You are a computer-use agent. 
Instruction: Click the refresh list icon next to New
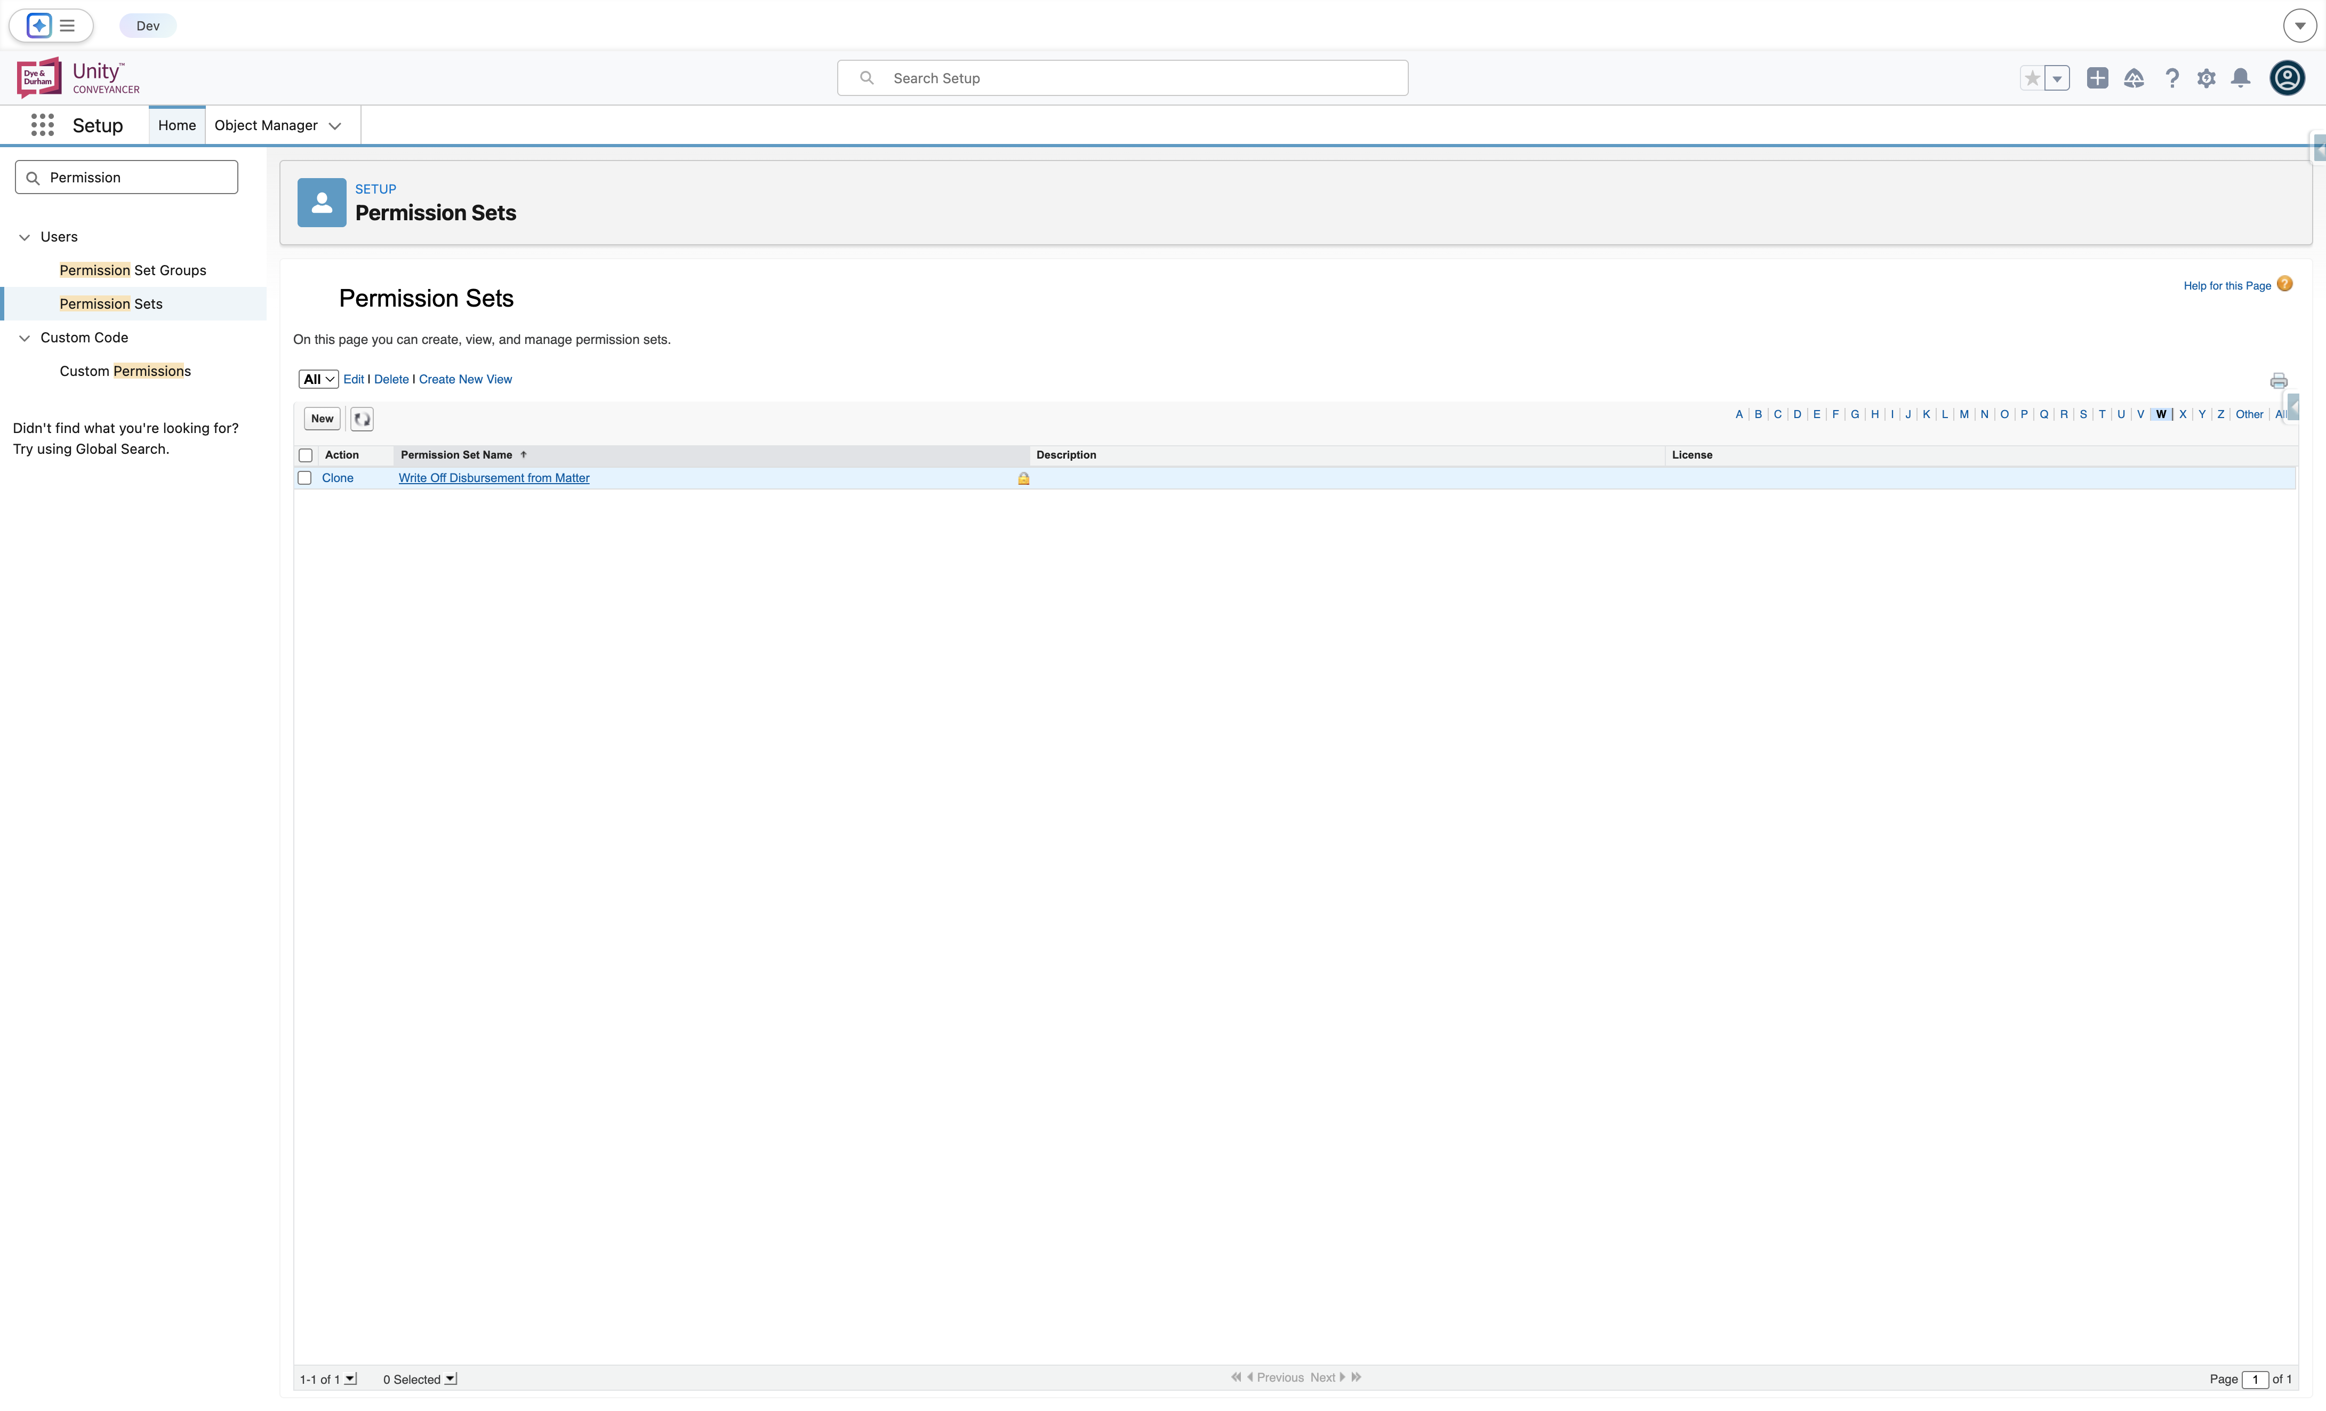click(362, 419)
